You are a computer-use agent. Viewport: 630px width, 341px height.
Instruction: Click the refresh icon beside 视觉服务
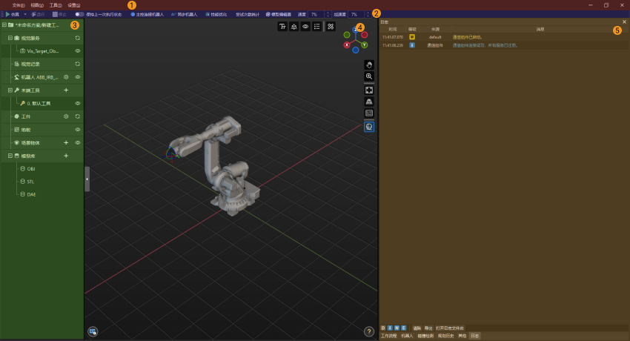(x=78, y=38)
